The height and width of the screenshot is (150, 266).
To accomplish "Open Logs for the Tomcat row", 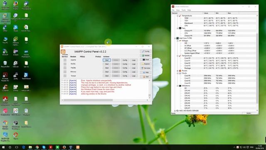I will coord(134,76).
